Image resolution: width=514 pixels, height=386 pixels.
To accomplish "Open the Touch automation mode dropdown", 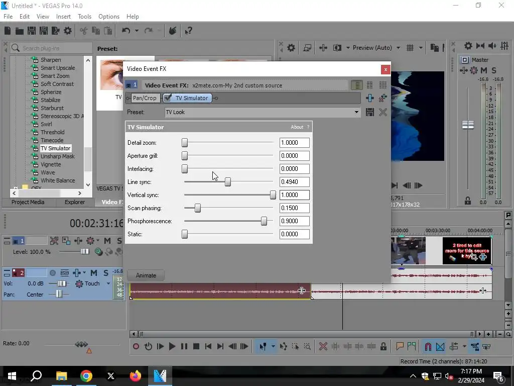I will [x=108, y=283].
